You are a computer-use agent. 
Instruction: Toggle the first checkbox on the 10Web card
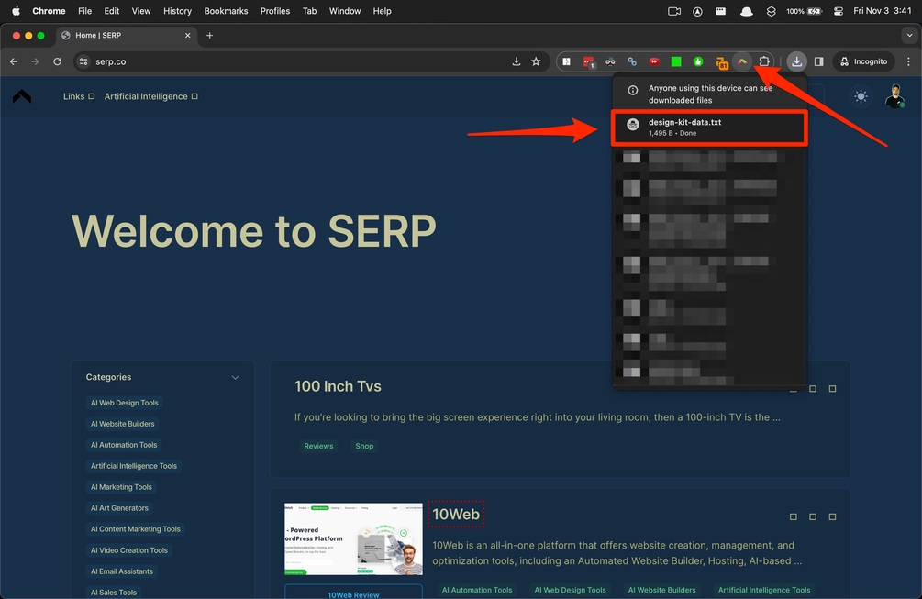[792, 516]
